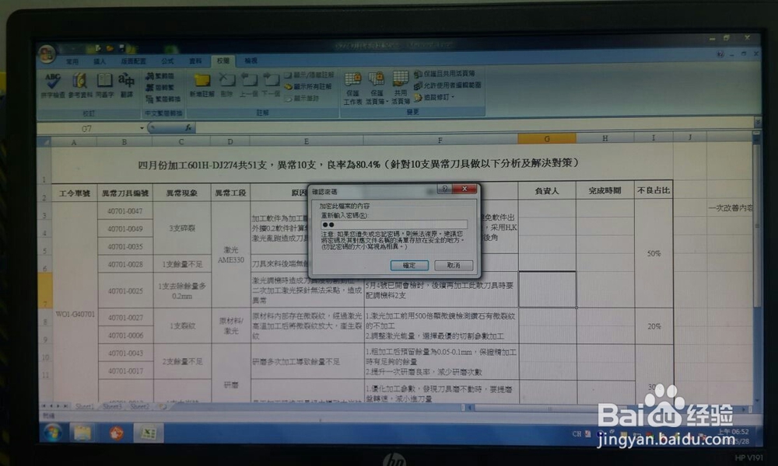Run the 拼字檢查 spelling check
The width and height of the screenshot is (778, 466).
[x=53, y=85]
